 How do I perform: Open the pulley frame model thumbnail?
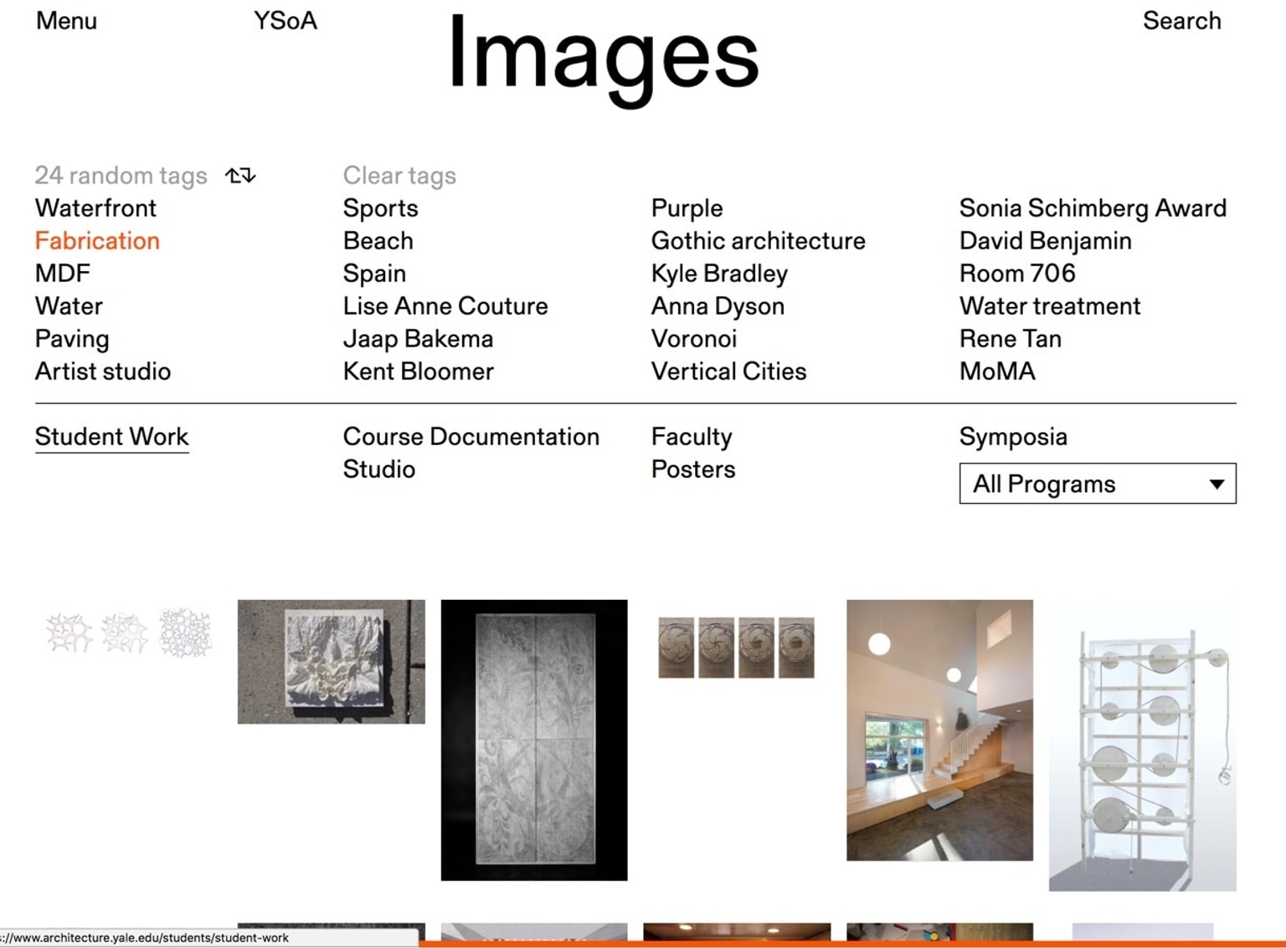(x=1142, y=745)
